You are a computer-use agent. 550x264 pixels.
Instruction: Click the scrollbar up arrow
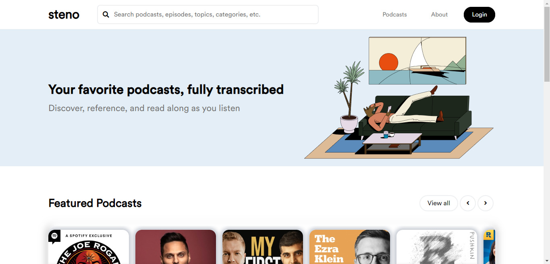(547, 3)
